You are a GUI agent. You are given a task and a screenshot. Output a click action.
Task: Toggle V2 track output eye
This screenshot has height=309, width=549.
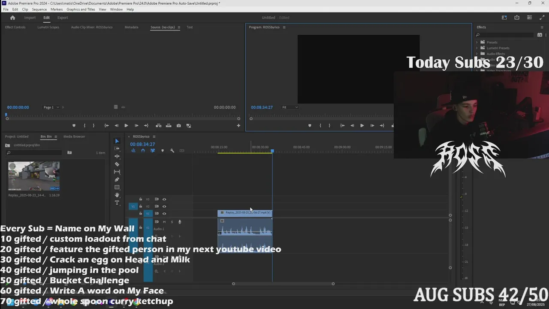point(164,206)
